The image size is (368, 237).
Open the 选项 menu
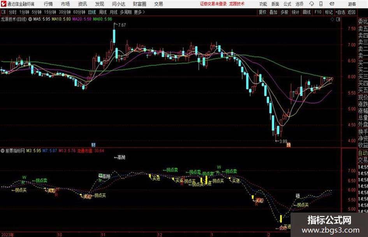pyautogui.click(x=299, y=4)
